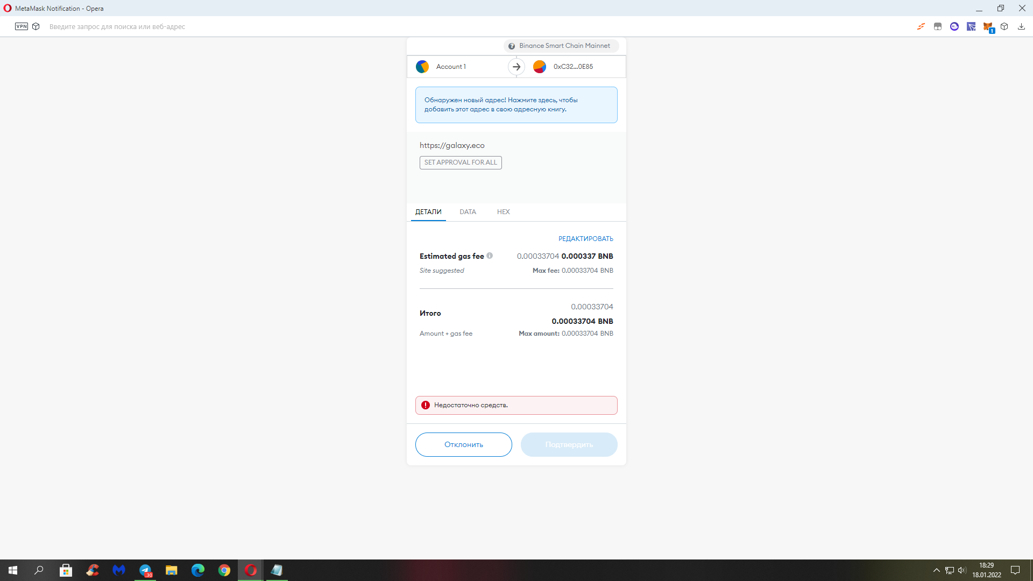The image size is (1033, 581).
Task: Switch to the ДЕТАЛИ tab
Action: tap(428, 212)
